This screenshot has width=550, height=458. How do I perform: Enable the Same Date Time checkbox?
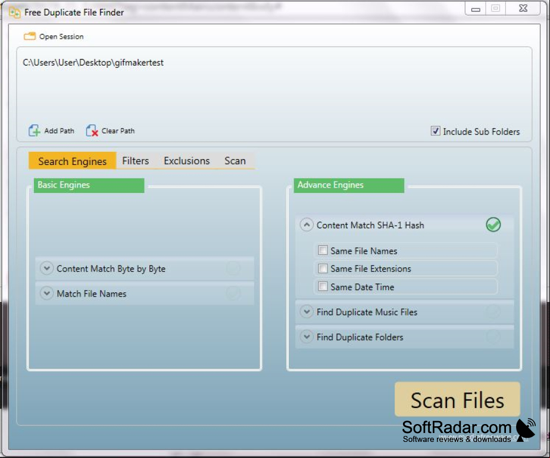(323, 286)
